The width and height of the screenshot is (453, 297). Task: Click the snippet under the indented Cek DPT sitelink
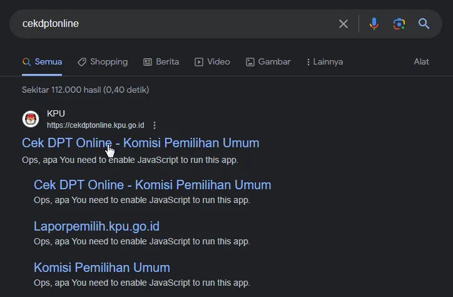point(142,200)
